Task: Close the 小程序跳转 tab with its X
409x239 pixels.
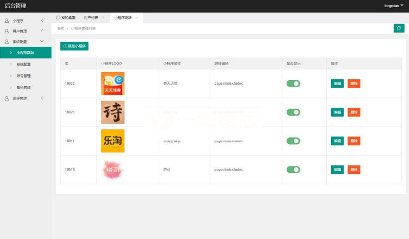Action: 136,18
